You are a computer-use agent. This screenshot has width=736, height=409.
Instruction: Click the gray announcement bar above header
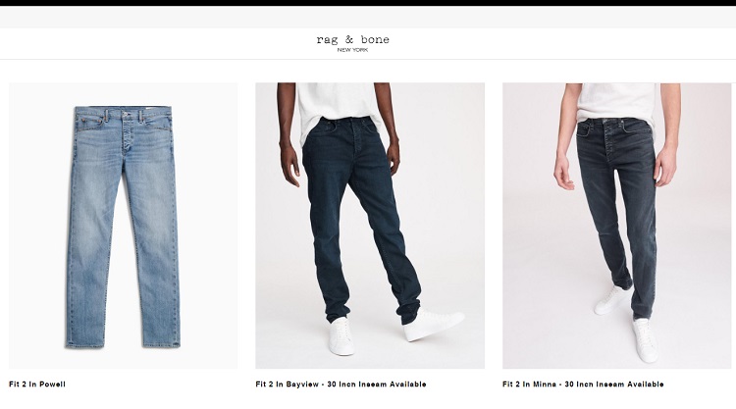(368, 18)
